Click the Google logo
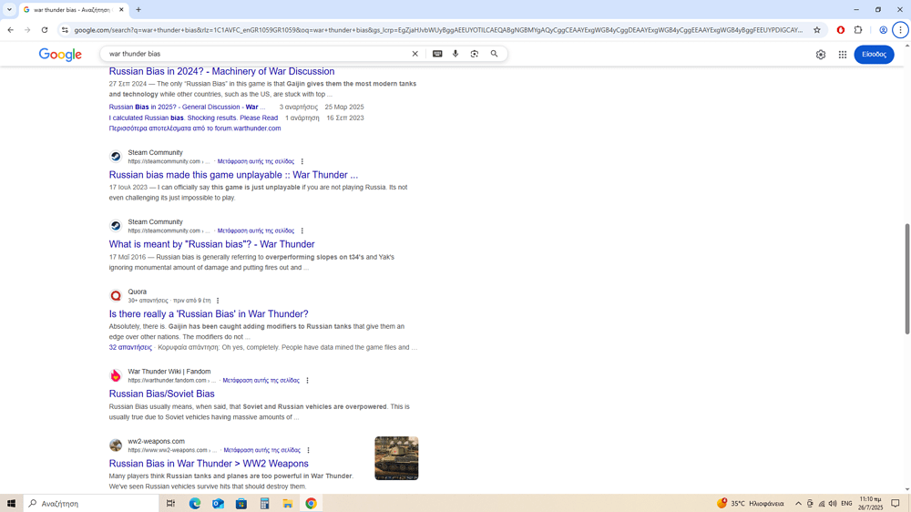 coord(60,55)
